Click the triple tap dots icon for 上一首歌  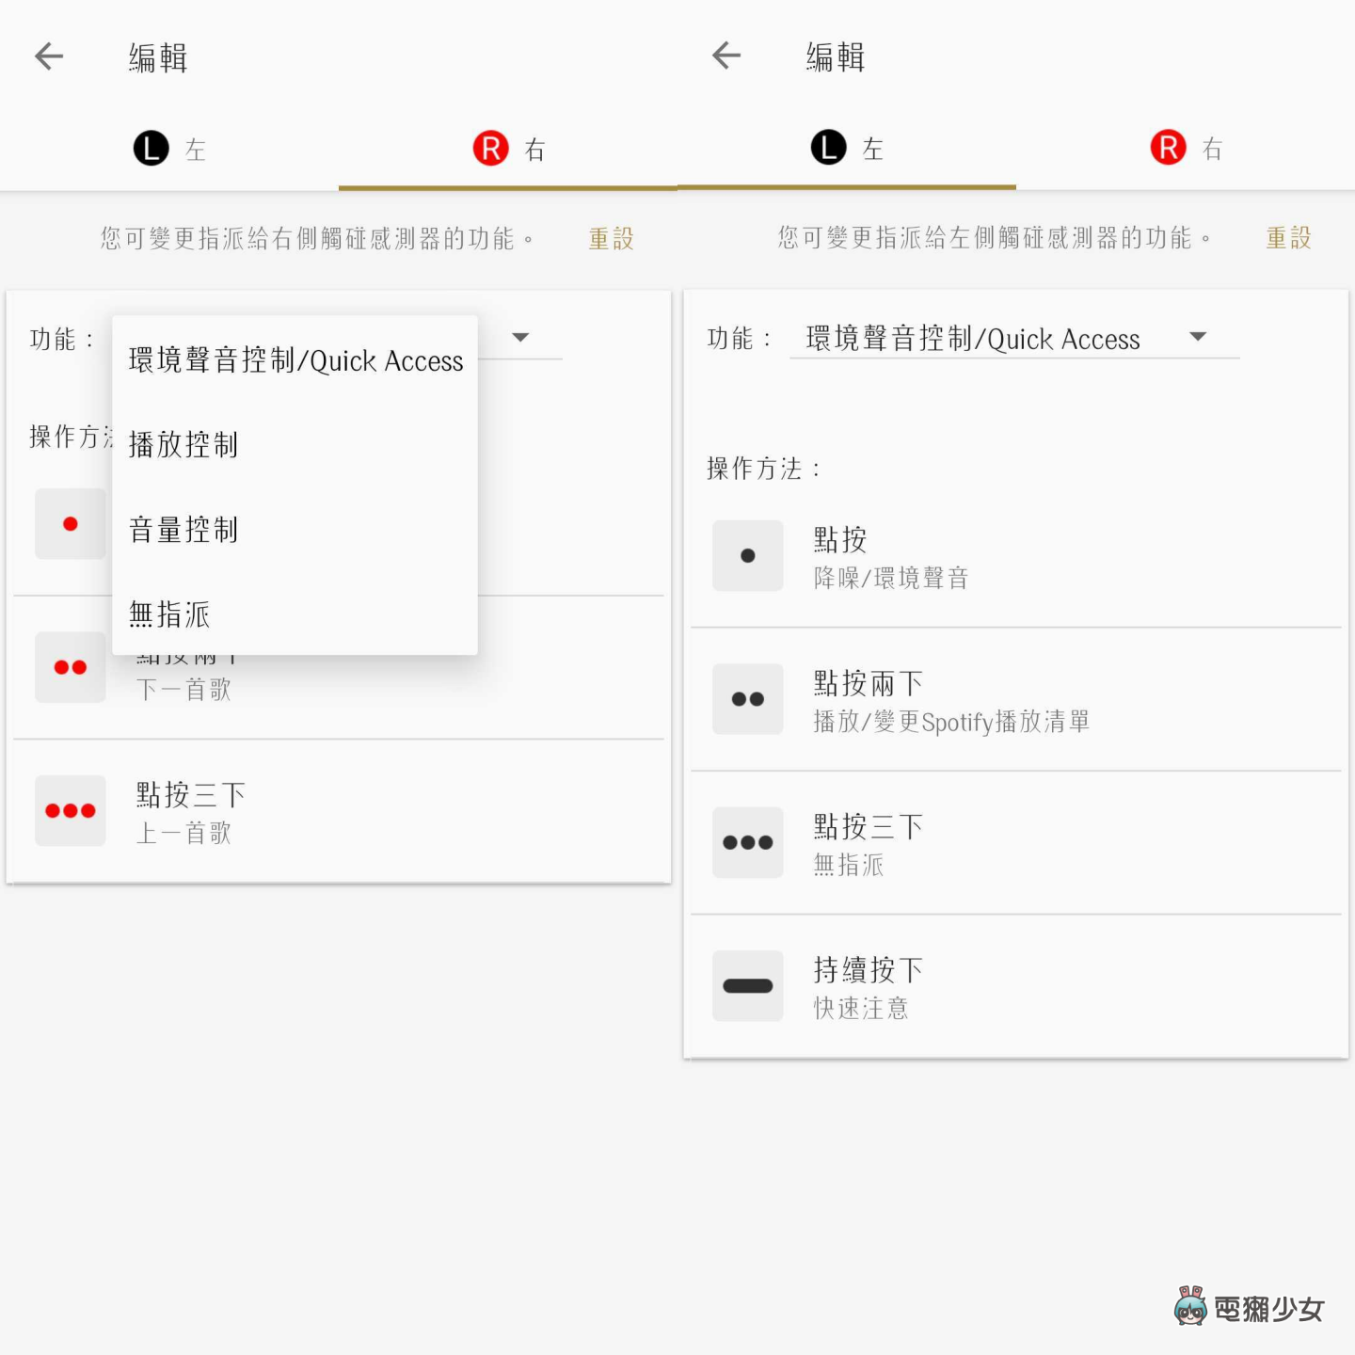(x=70, y=810)
